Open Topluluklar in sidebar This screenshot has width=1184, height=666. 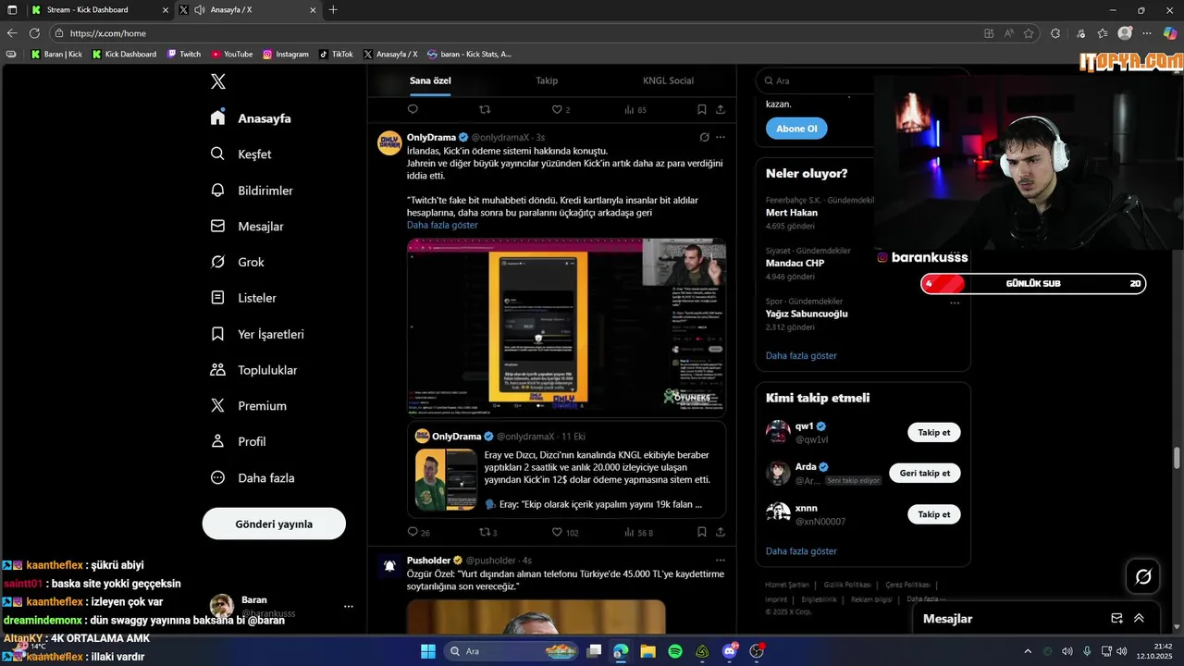click(x=254, y=370)
